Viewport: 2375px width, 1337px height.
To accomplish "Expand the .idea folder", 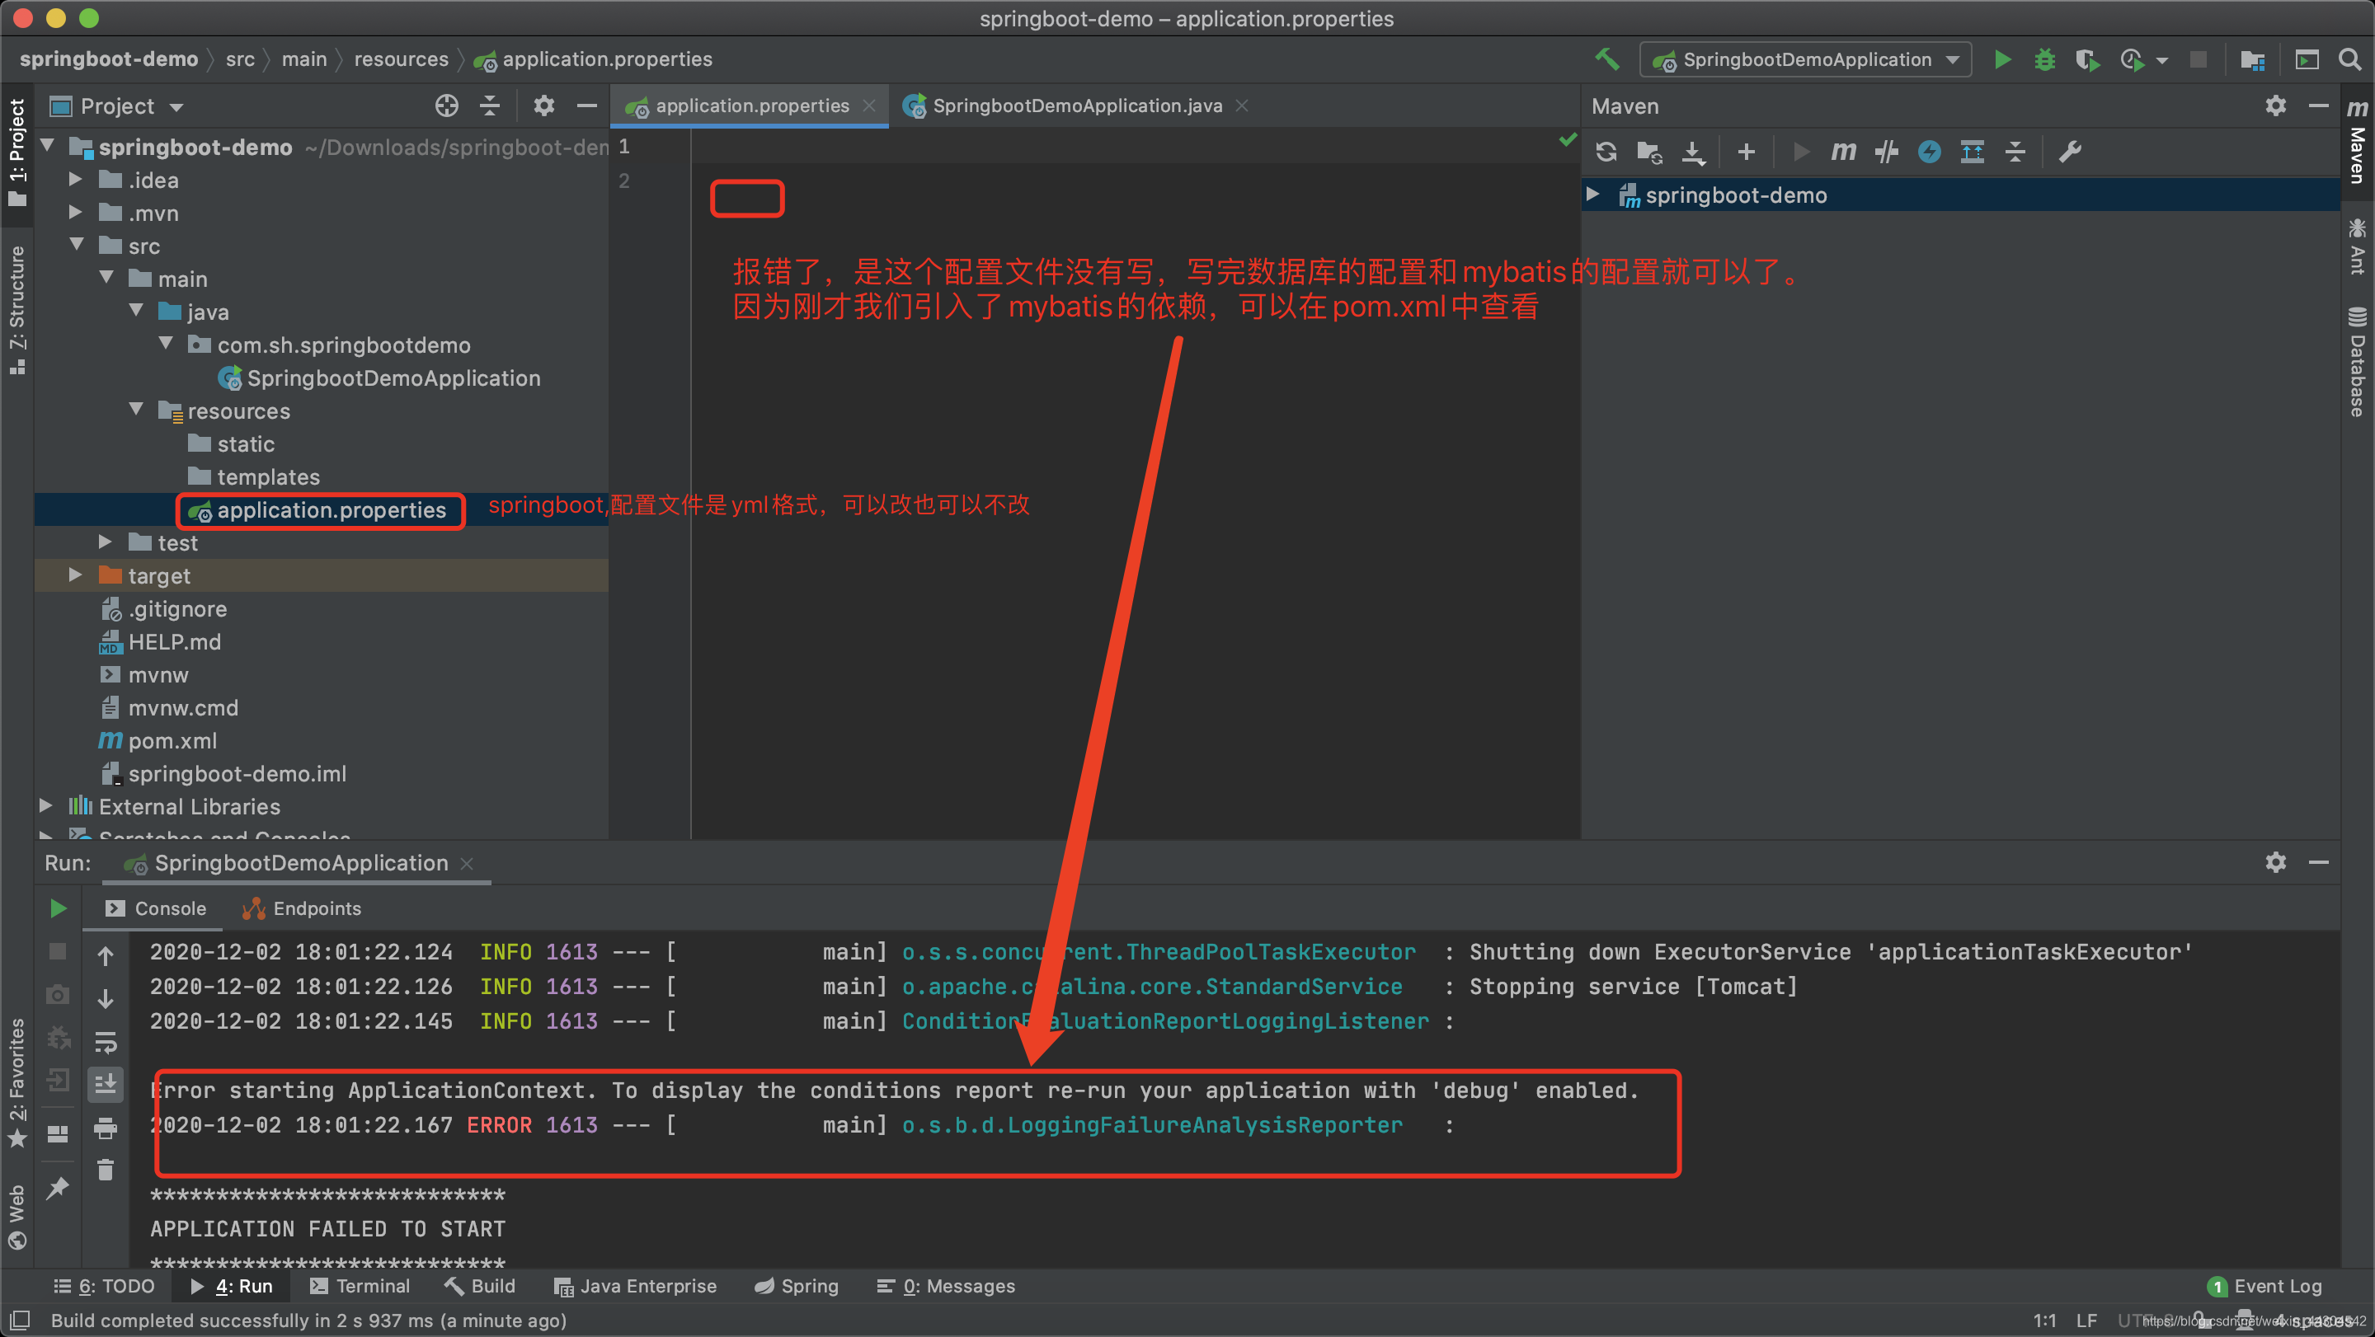I will [x=76, y=180].
